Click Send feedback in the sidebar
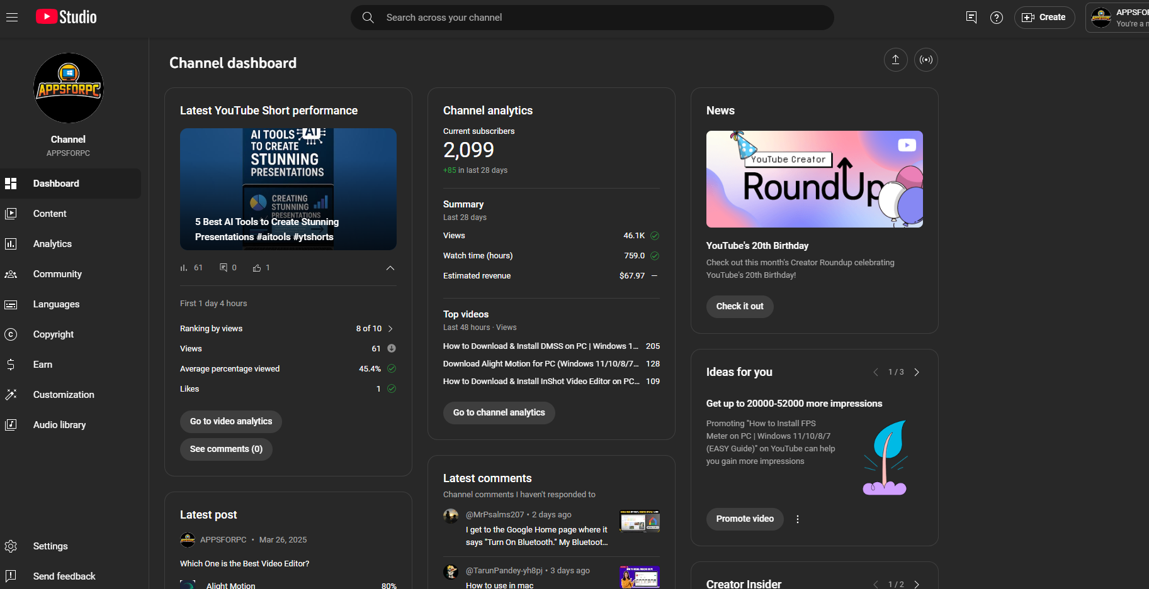Screen dimensions: 1149x589 click(71, 576)
